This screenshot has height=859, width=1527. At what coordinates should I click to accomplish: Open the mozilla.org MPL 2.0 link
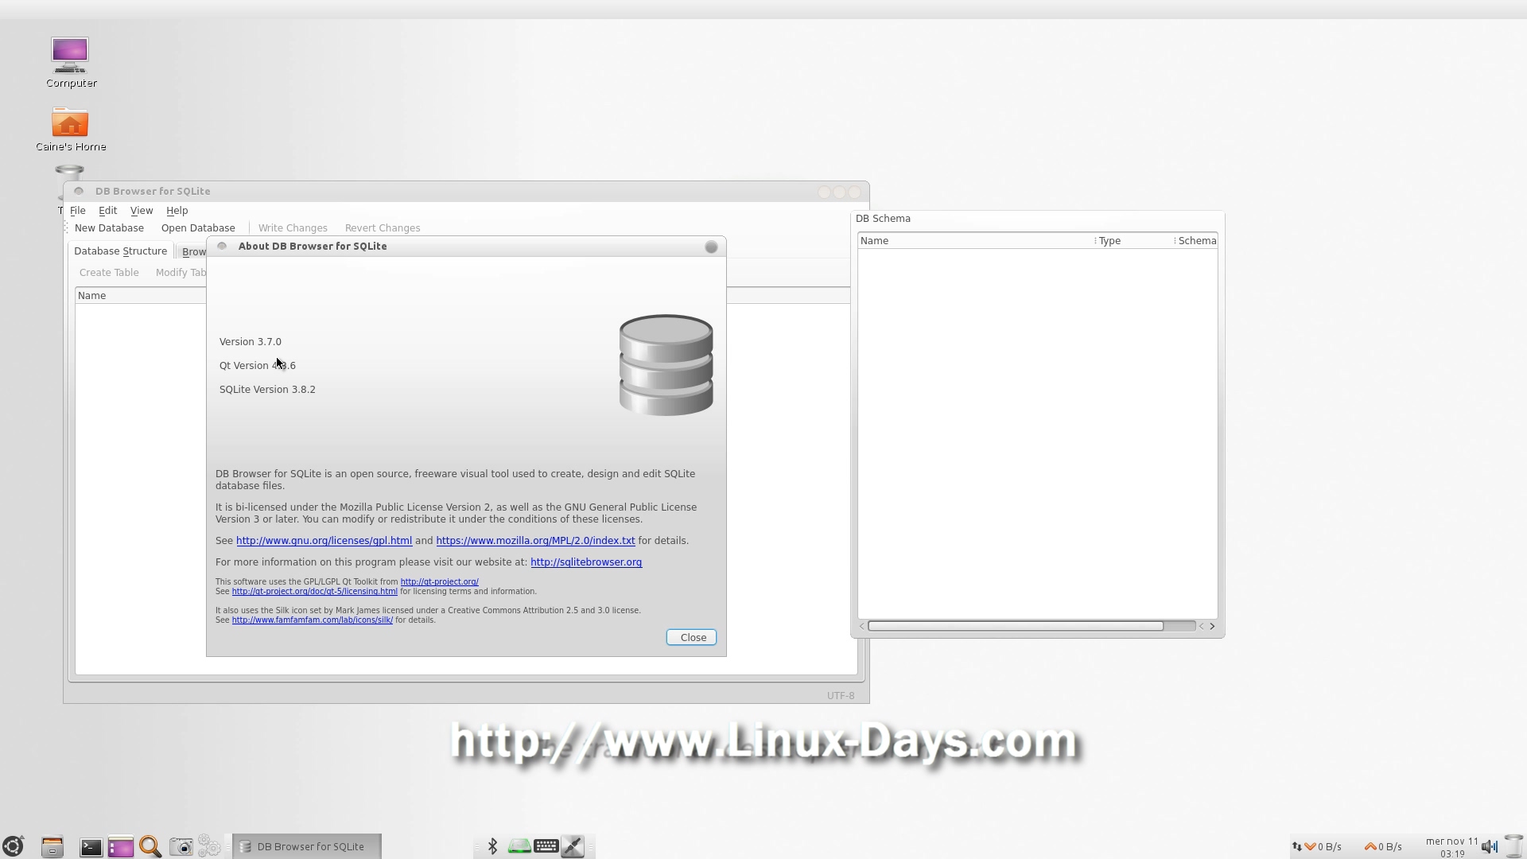pos(535,541)
